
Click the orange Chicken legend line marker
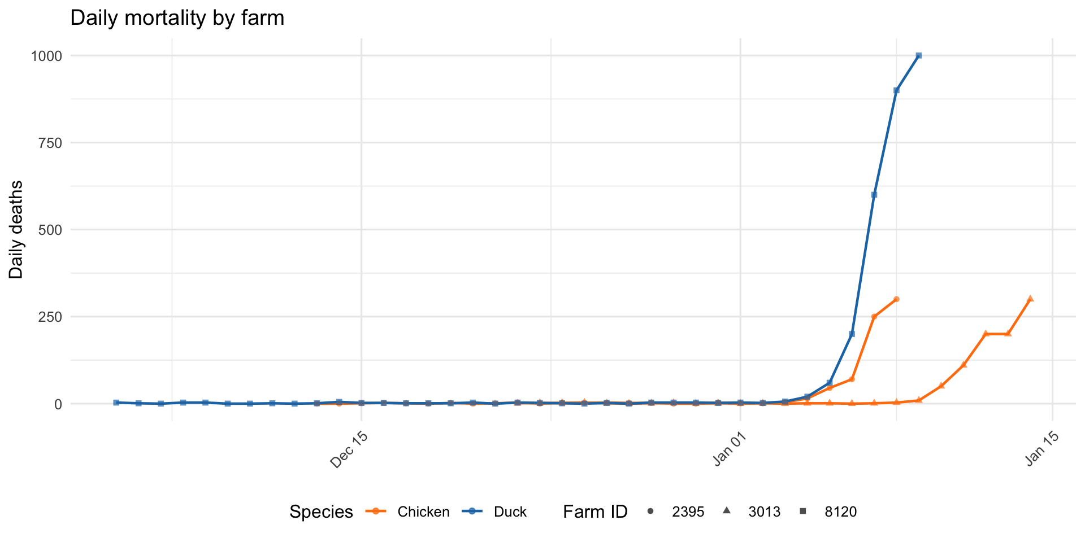pos(376,512)
